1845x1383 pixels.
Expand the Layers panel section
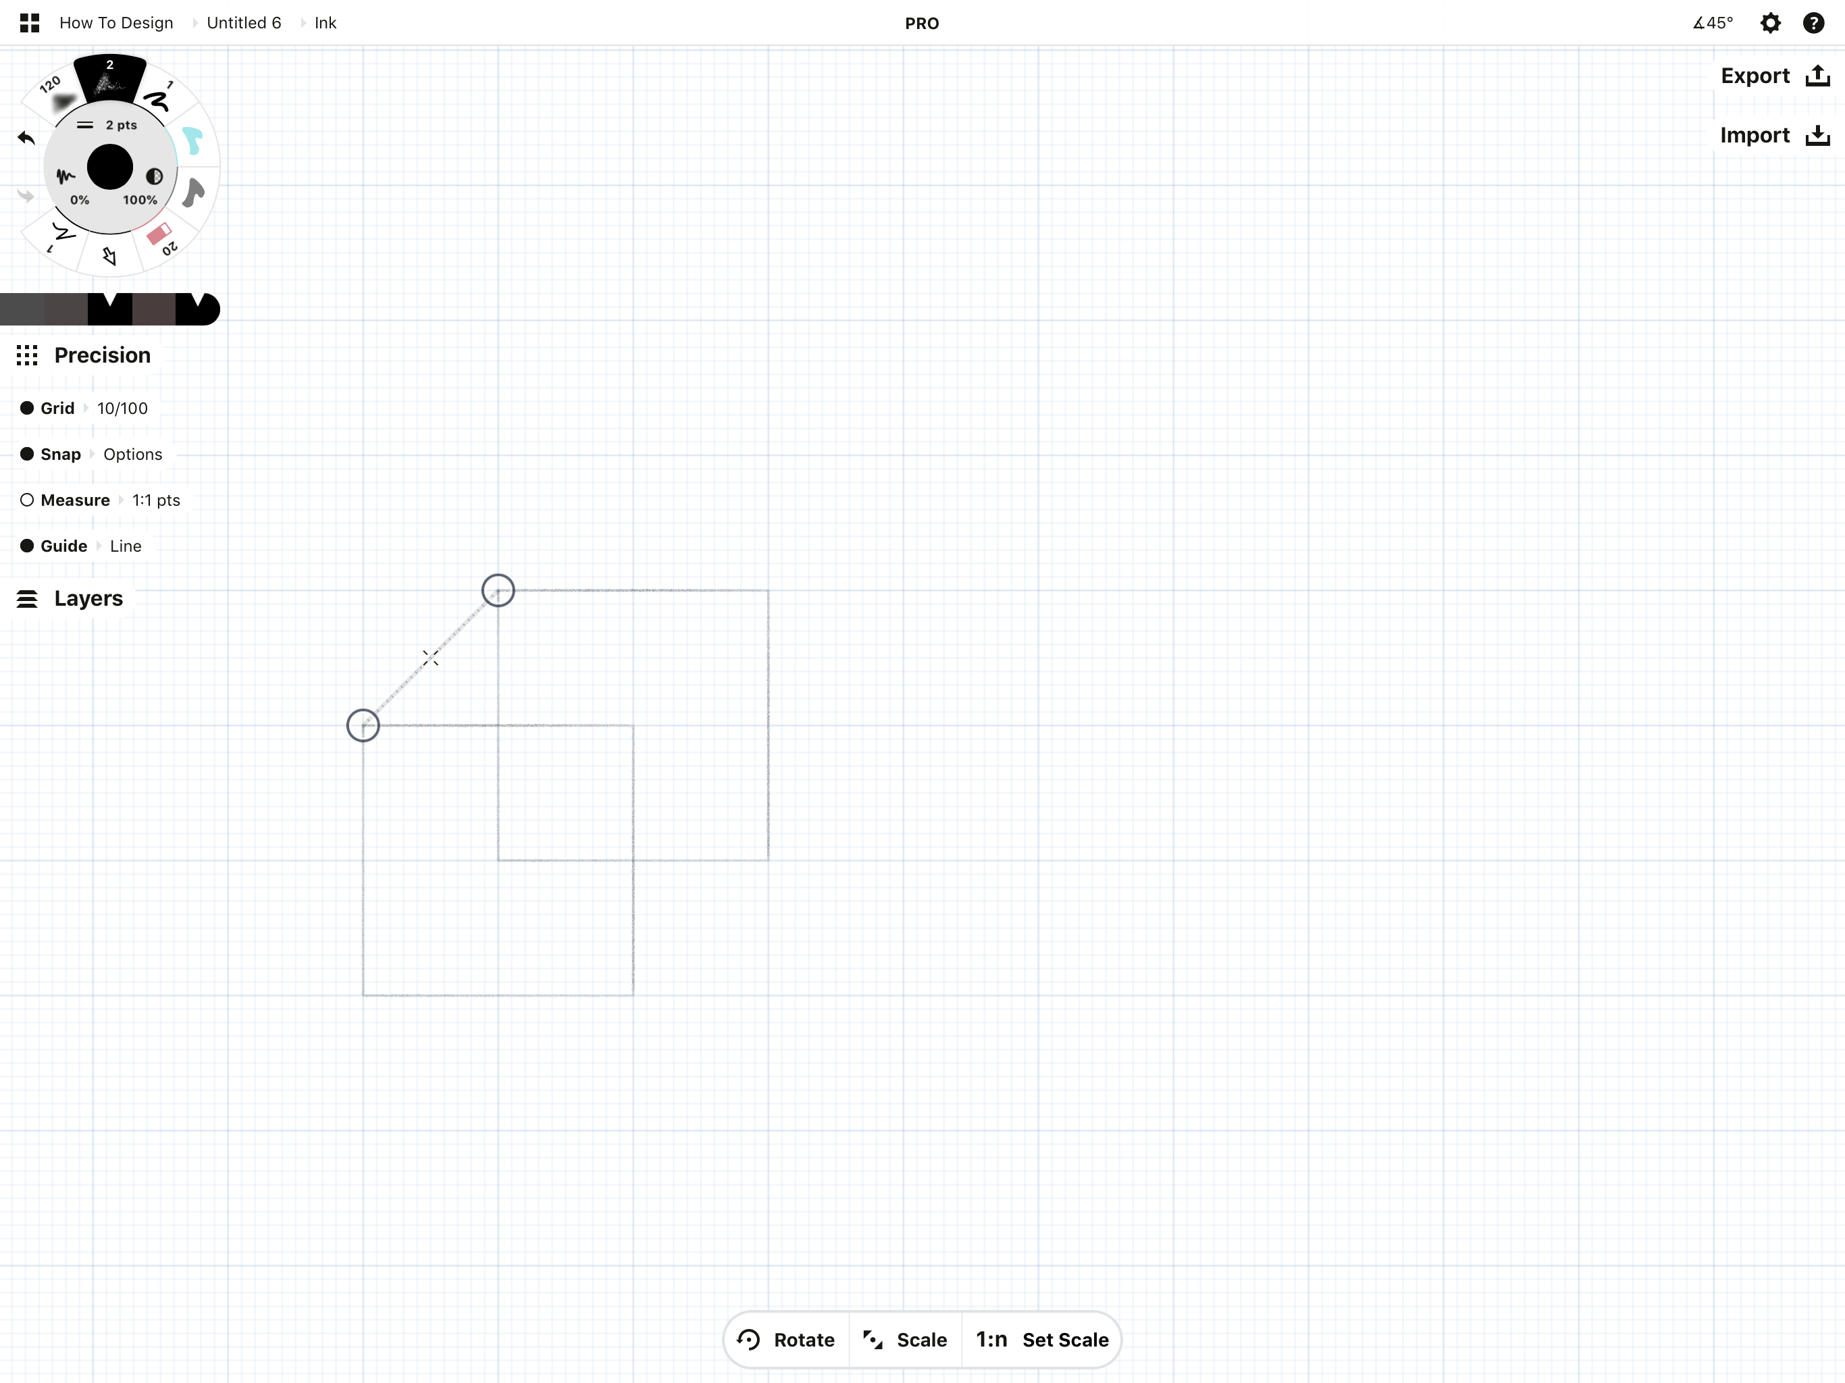coord(87,598)
